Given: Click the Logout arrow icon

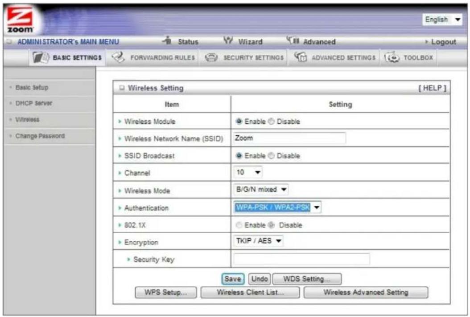Looking at the screenshot, I should point(427,42).
